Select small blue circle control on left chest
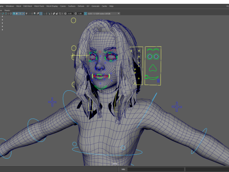Screen dimensions: 229x172 tap(123, 148)
